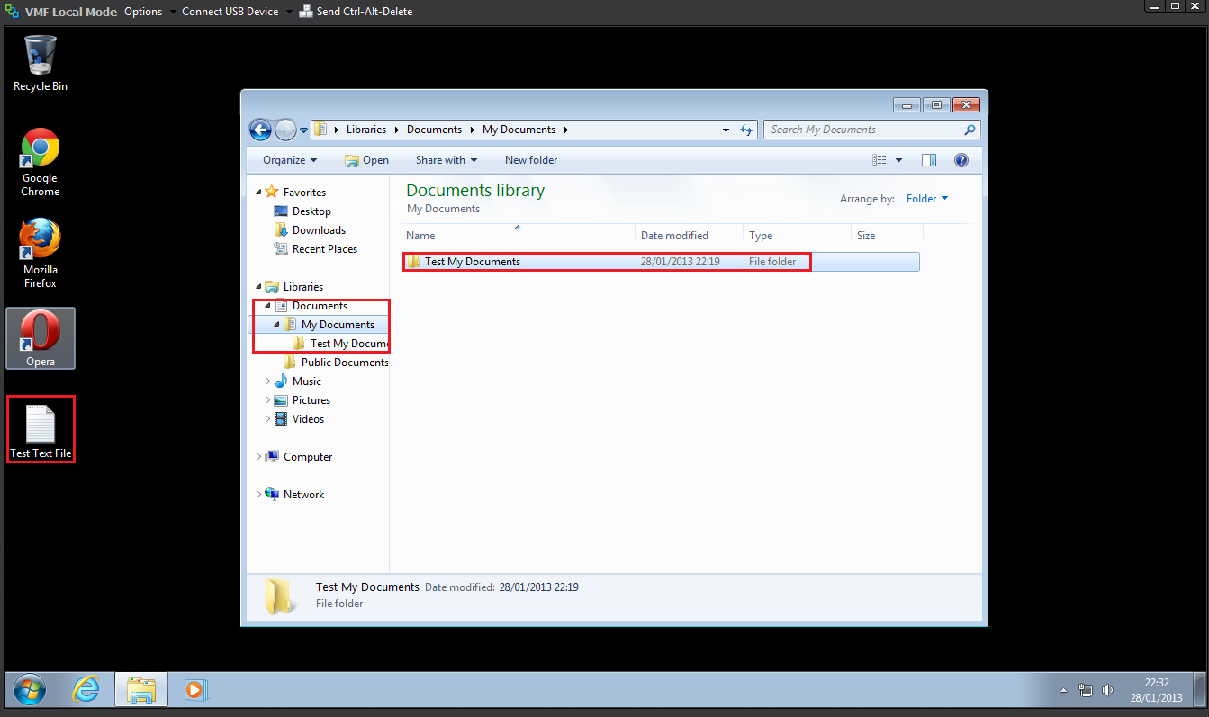Collapse the Favorites tree section
The height and width of the screenshot is (717, 1209).
pos(260,193)
